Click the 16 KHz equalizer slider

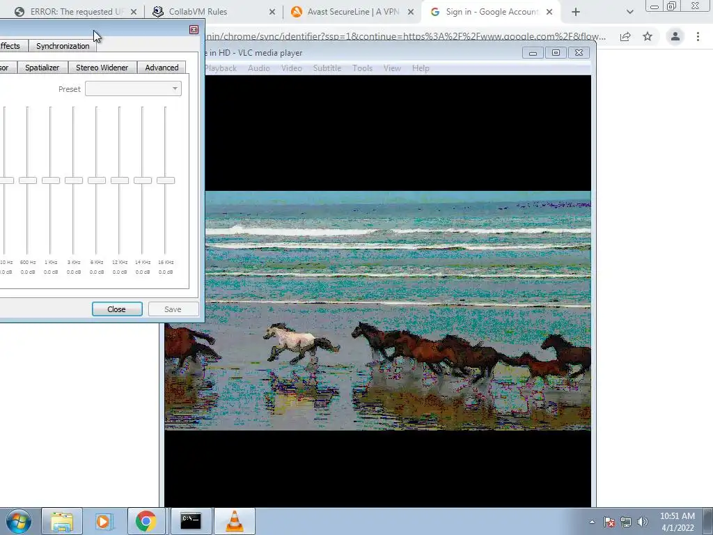[166, 180]
